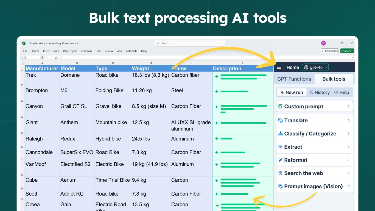Open the run History
The width and height of the screenshot is (375, 211).
(x=320, y=92)
